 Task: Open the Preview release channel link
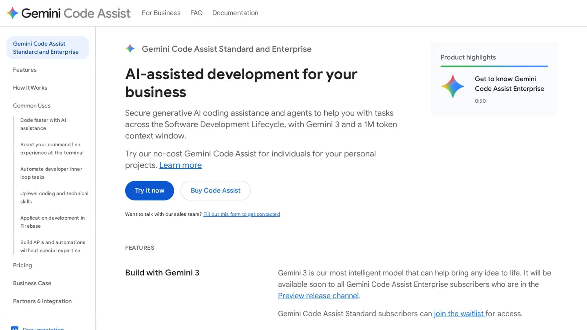click(318, 296)
